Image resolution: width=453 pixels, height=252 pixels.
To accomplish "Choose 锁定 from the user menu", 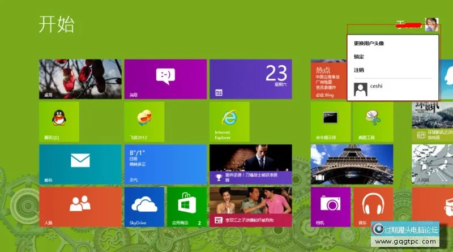I will point(359,57).
